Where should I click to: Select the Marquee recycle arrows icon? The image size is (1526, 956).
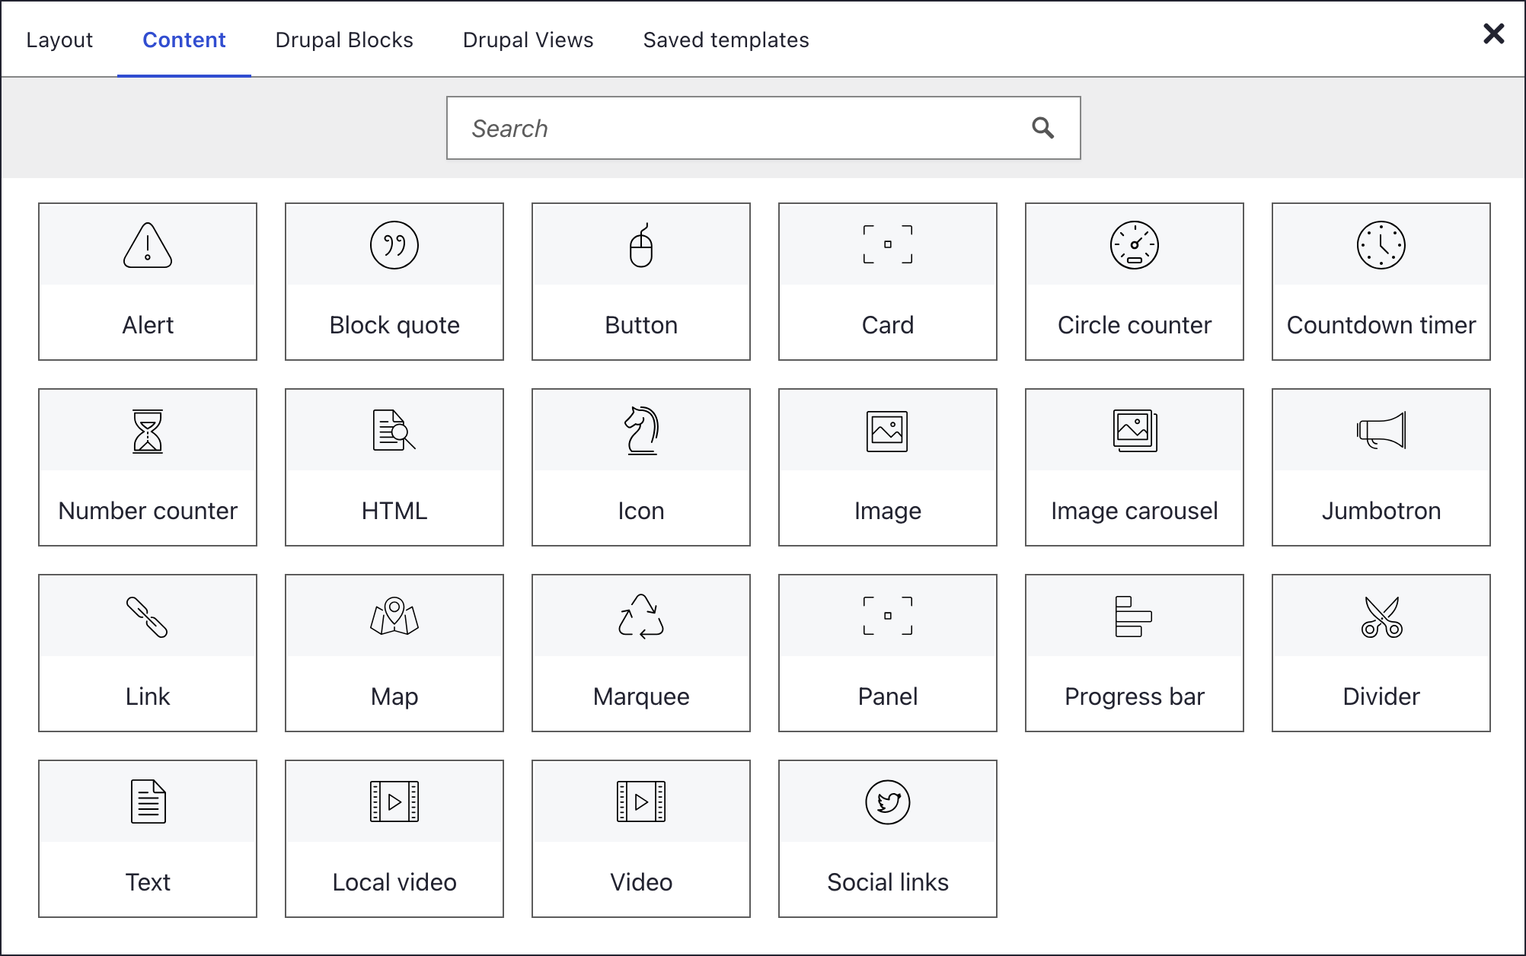[641, 617]
